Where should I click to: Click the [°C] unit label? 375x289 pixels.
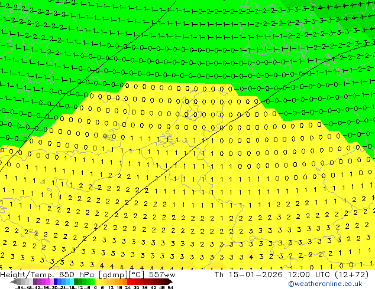click(x=137, y=275)
